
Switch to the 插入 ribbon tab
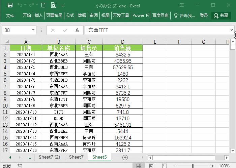pos(38,15)
